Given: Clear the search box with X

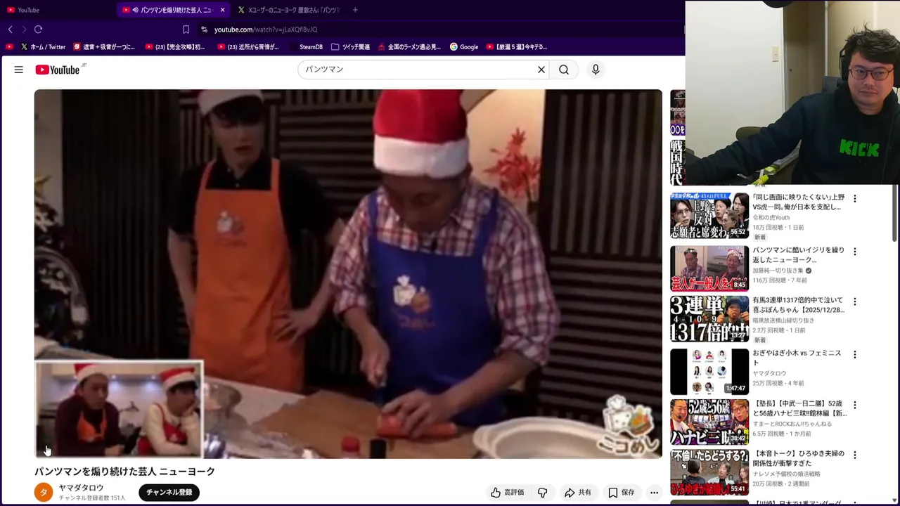Looking at the screenshot, I should click(541, 70).
